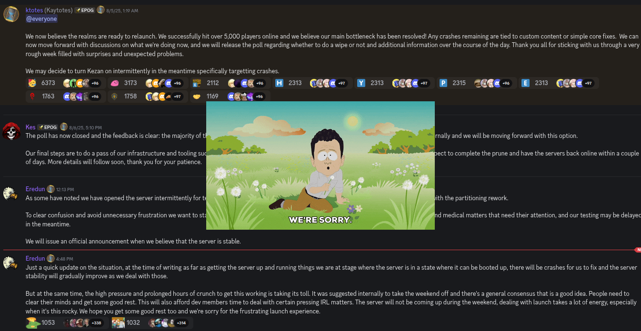Click the timestamp 8/6/25, 5:10 PM
This screenshot has width=641, height=331.
[x=86, y=127]
